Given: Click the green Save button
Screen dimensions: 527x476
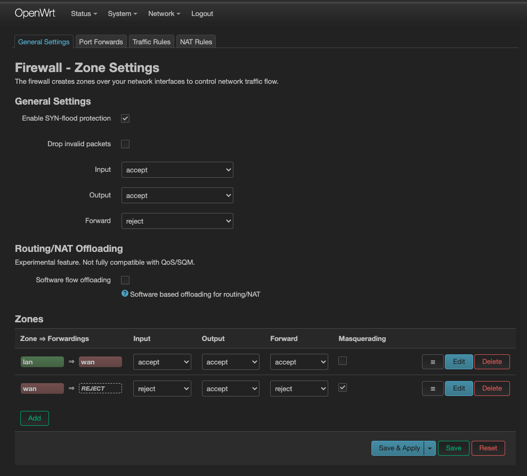Looking at the screenshot, I should [x=453, y=448].
